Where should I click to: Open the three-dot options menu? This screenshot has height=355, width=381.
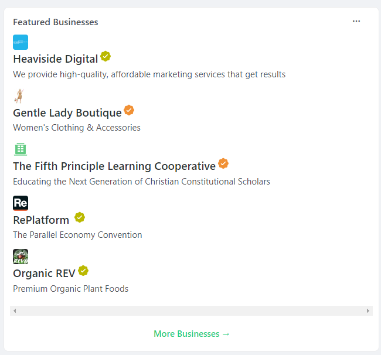point(356,22)
